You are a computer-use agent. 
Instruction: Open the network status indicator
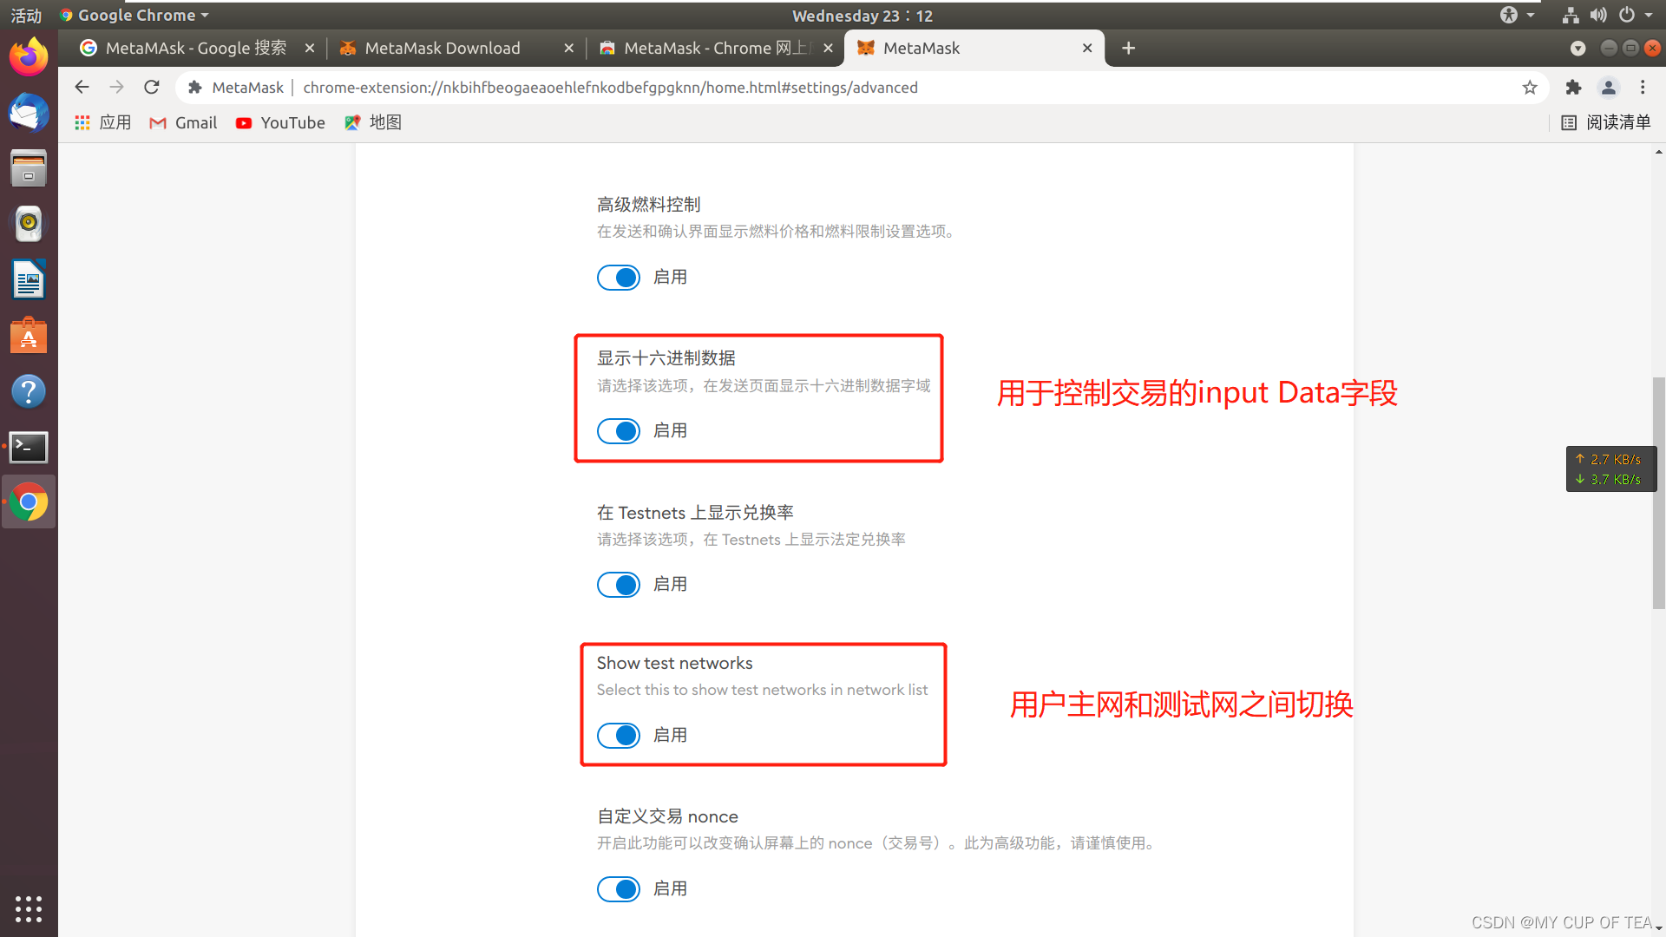tap(1570, 15)
